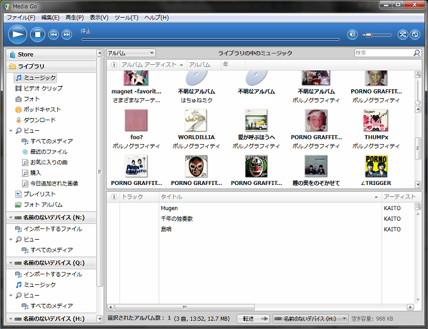Click the Stop playback button
Screen dimensions: 428x329
click(x=37, y=35)
